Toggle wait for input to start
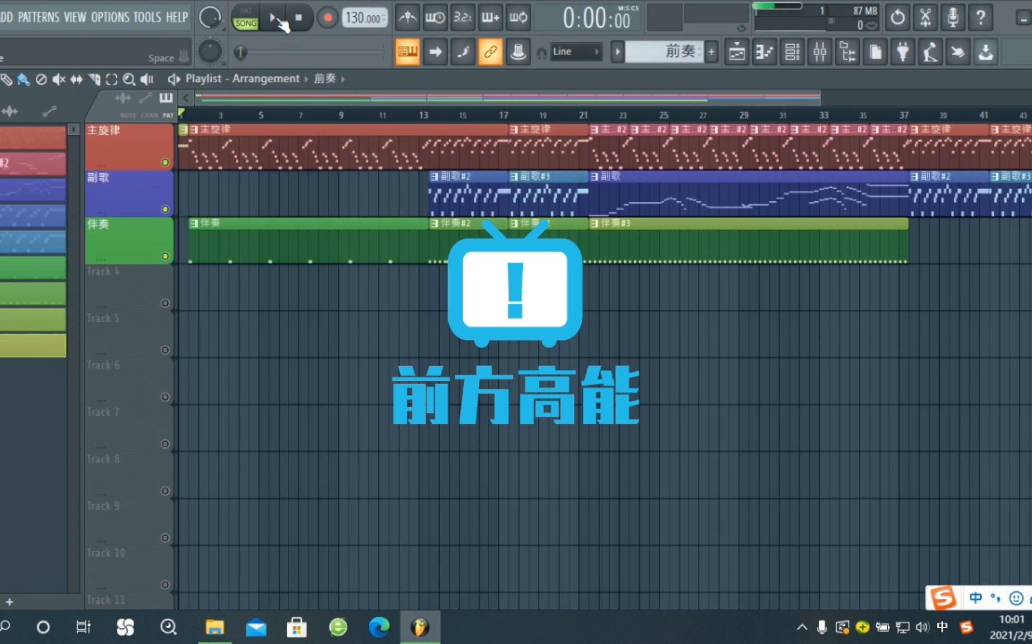Image resolution: width=1032 pixels, height=644 pixels. [435, 18]
